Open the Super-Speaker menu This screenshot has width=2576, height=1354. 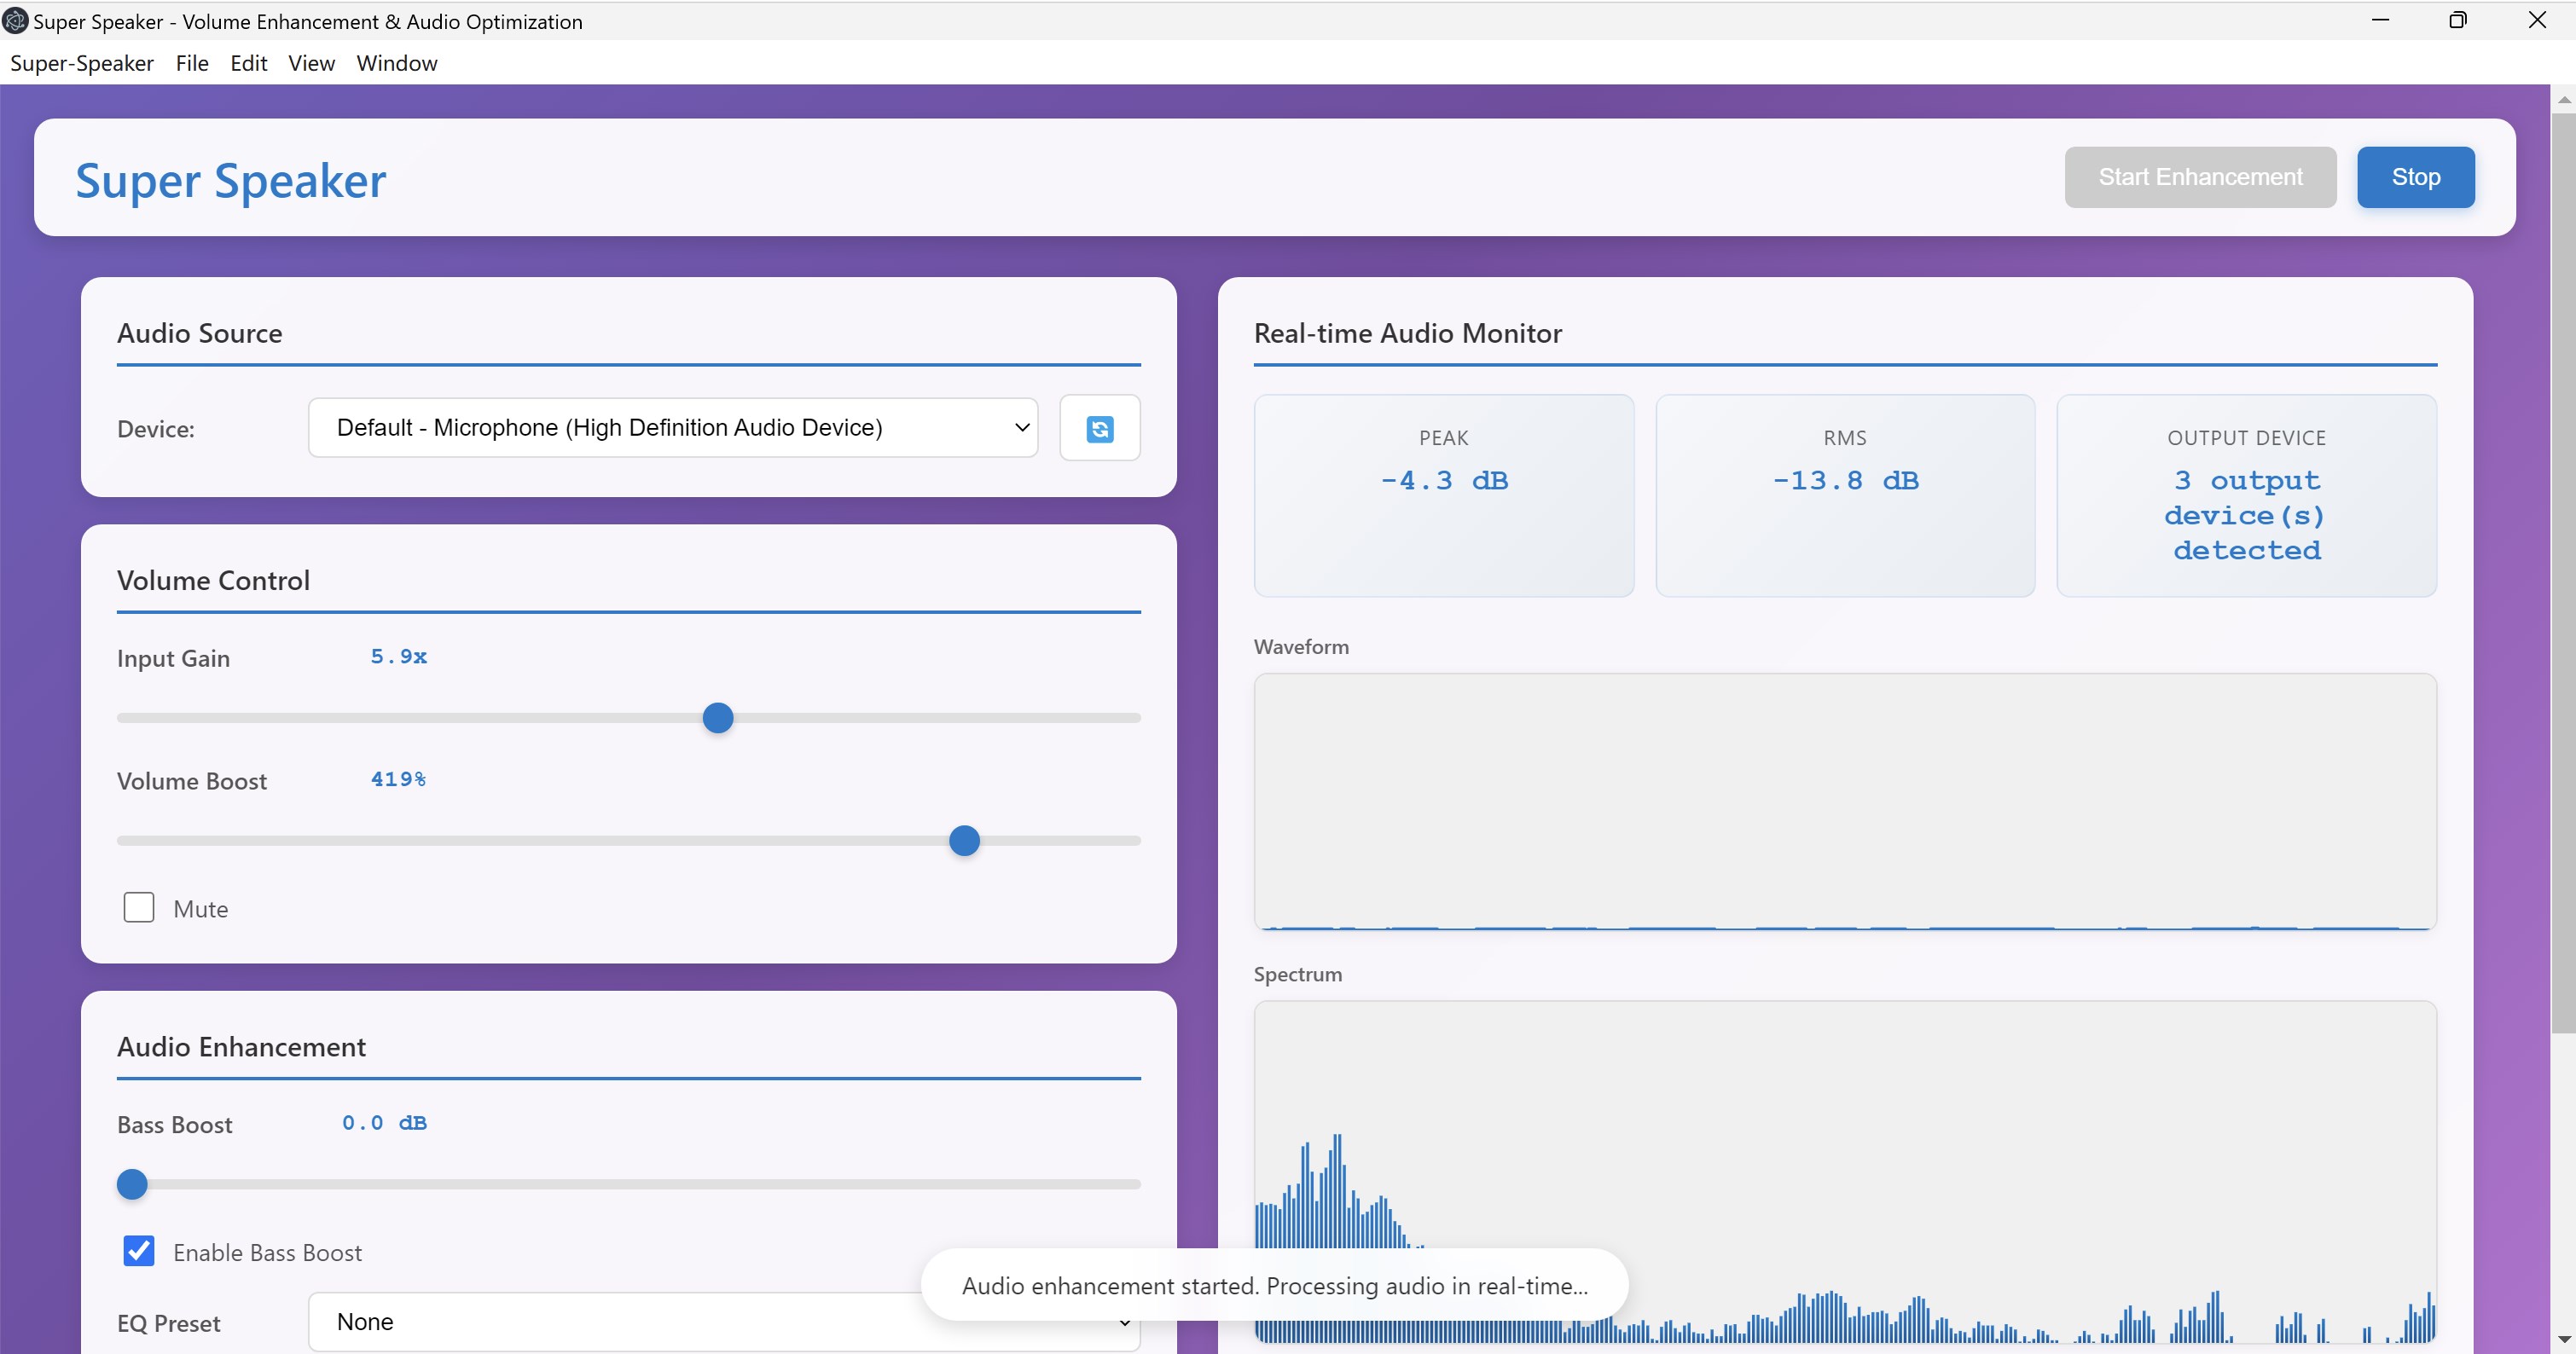coord(82,63)
